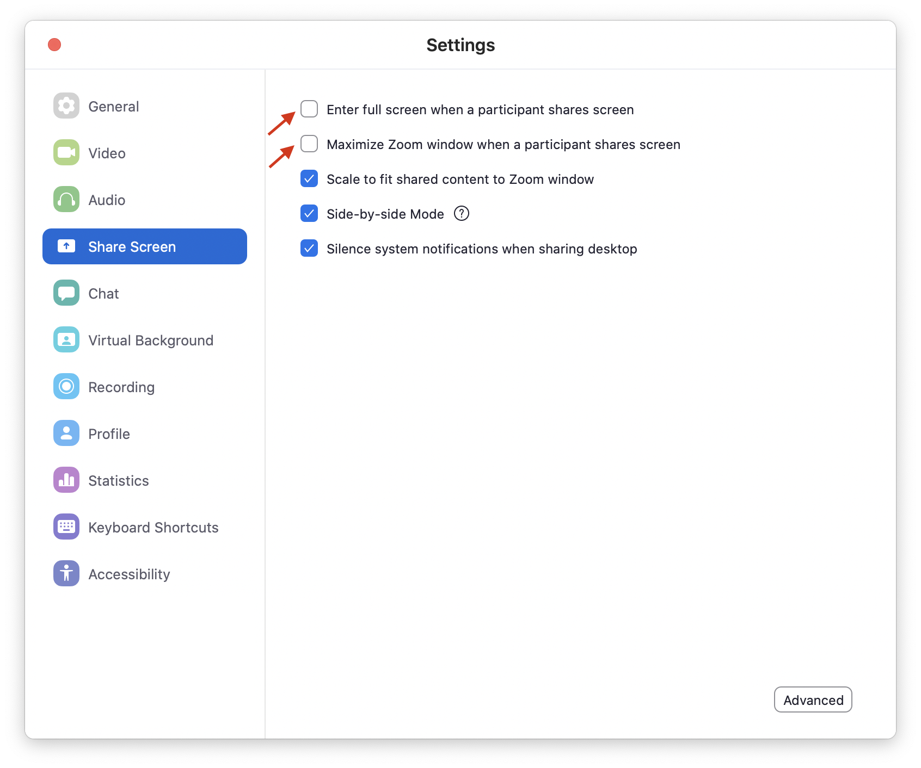Screen dimensions: 921x768
Task: Open Audio settings via headphones icon
Action: 66,200
